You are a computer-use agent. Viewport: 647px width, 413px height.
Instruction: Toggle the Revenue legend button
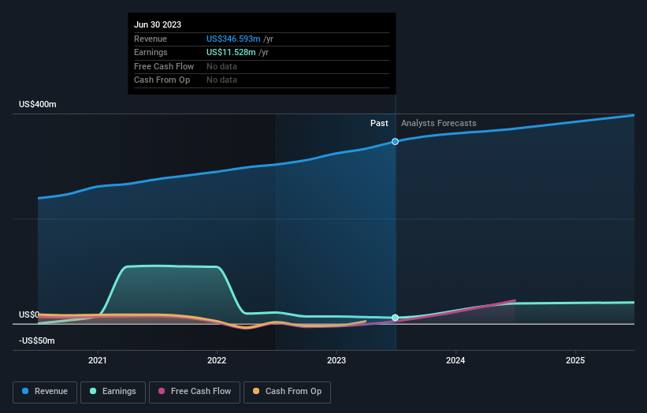pyautogui.click(x=45, y=392)
